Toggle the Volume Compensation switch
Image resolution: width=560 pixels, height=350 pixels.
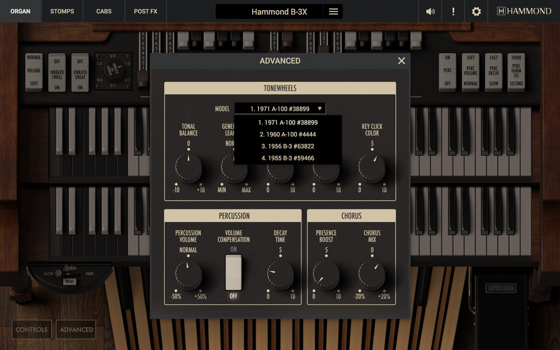coord(233,273)
